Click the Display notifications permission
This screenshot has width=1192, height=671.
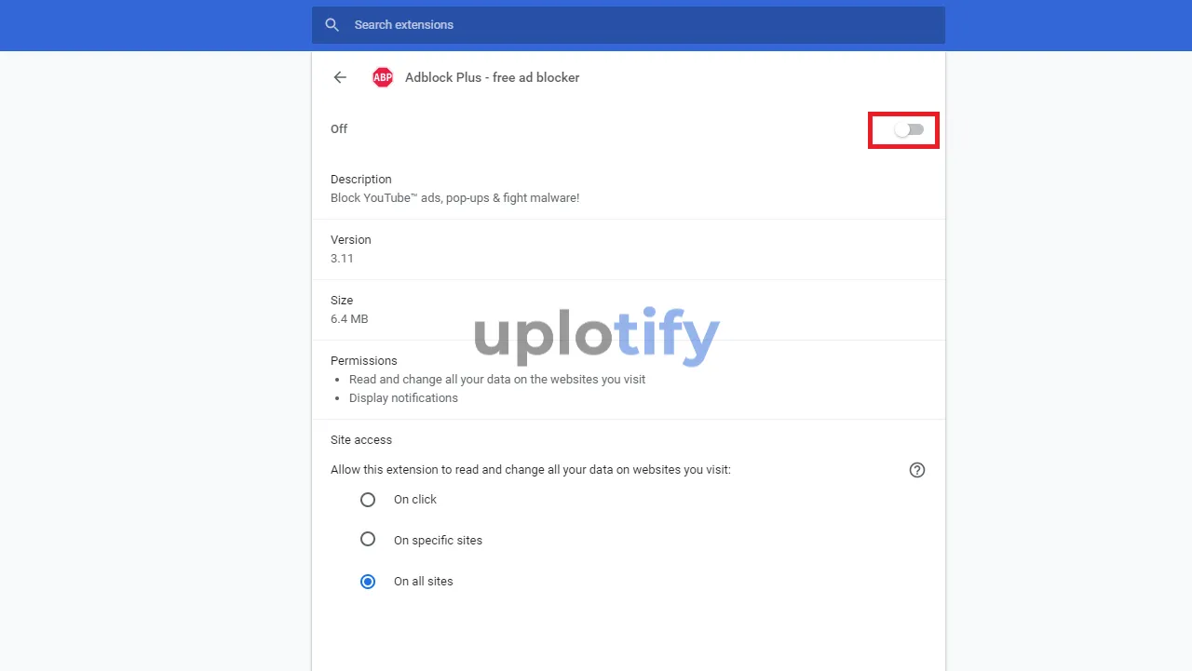pos(403,398)
